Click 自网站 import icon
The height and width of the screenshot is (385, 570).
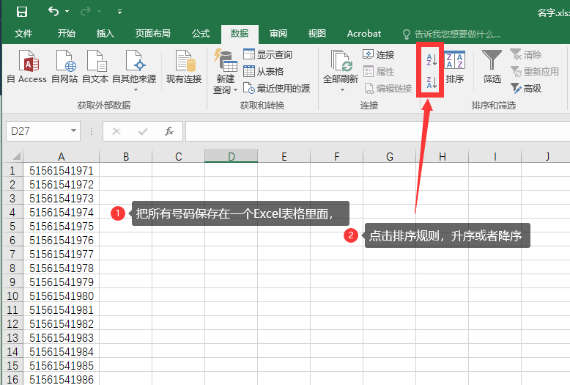point(64,66)
